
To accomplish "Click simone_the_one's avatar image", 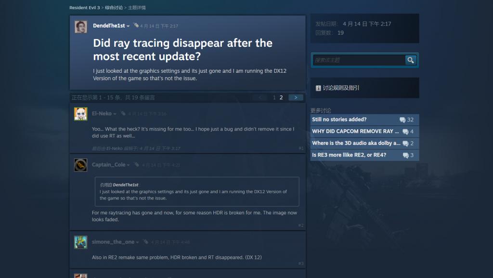I will coord(80,242).
